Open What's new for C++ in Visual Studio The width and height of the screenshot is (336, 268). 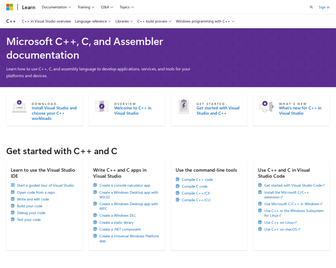coord(300,111)
